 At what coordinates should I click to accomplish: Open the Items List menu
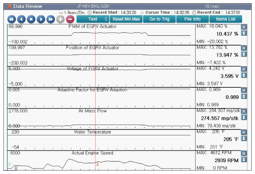point(226,19)
